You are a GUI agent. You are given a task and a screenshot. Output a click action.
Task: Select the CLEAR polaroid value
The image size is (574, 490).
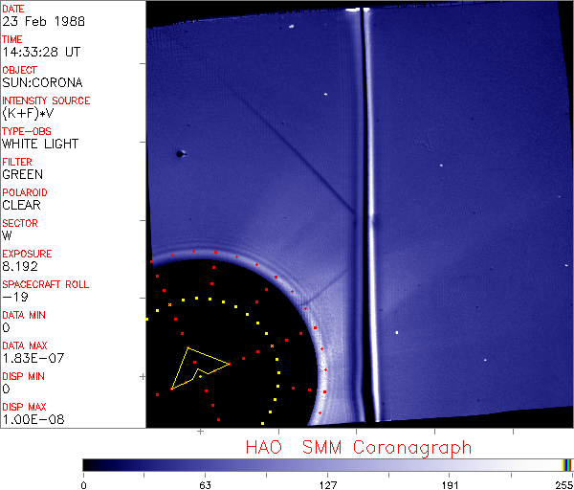[22, 205]
